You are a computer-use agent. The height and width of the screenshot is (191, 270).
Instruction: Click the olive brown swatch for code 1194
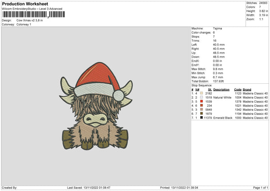202,114
